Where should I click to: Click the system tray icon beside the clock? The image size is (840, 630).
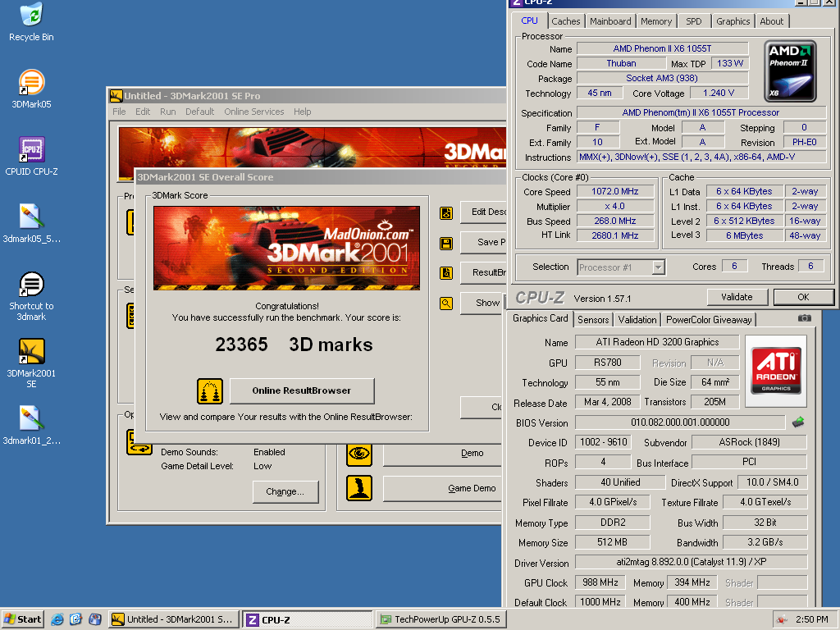(782, 620)
